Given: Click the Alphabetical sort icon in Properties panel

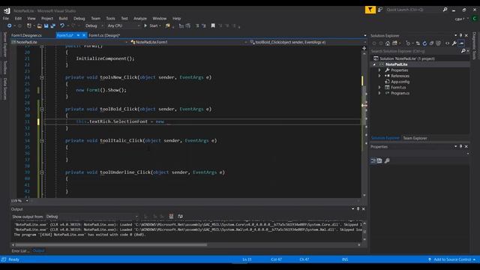Looking at the screenshot, I should pyautogui.click(x=379, y=160).
